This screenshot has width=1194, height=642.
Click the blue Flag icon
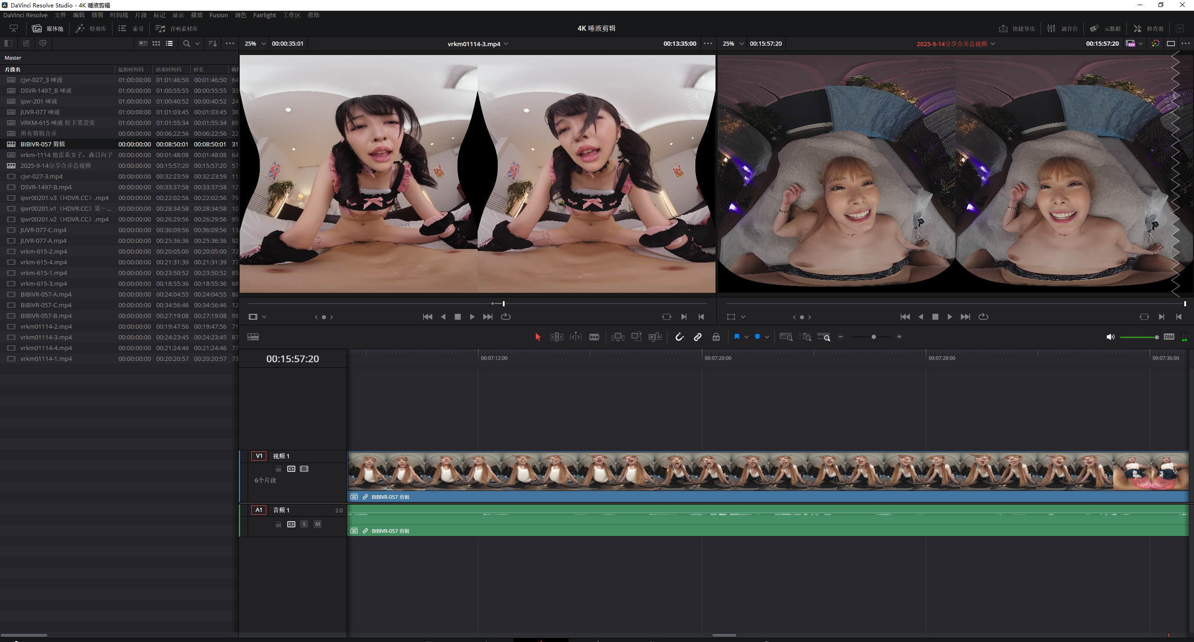[x=736, y=337]
